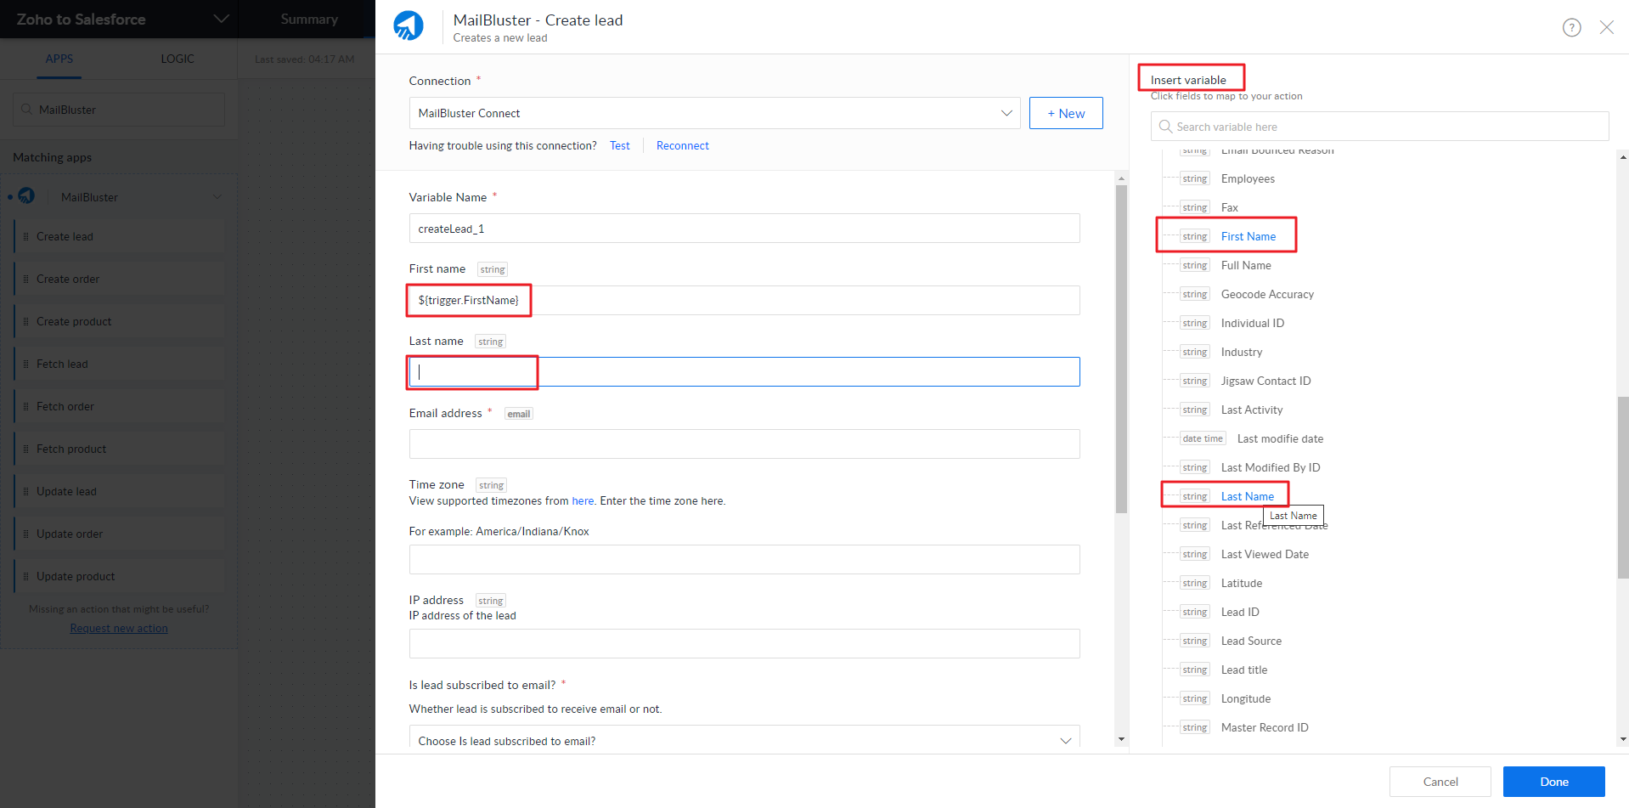Click the MailBluster app icon in sidebar
This screenshot has width=1629, height=808.
click(x=27, y=196)
